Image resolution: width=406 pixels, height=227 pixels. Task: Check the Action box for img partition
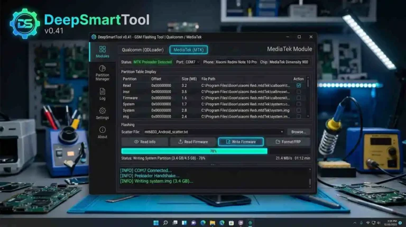point(299,116)
